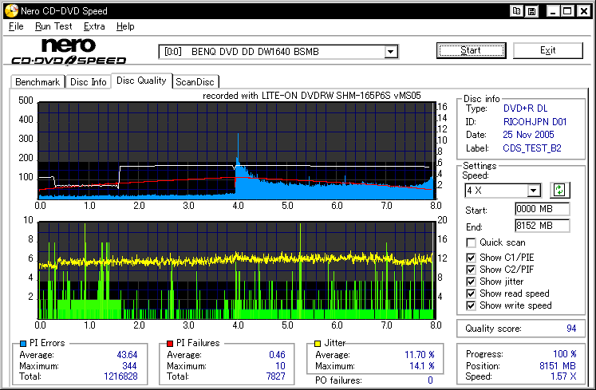Open the BENQ drive selection dropdown
This screenshot has width=596, height=390.
[390, 52]
